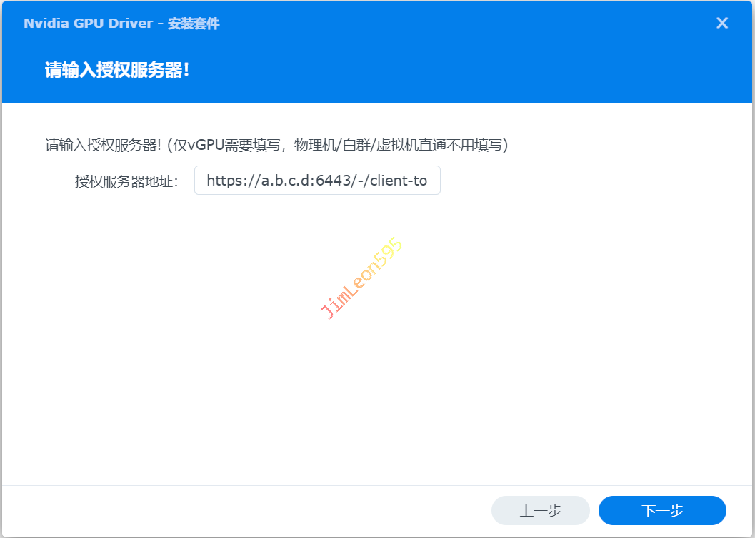Select the 授权服务器地址 label
Viewport: 755px width, 538px height.
pyautogui.click(x=126, y=181)
